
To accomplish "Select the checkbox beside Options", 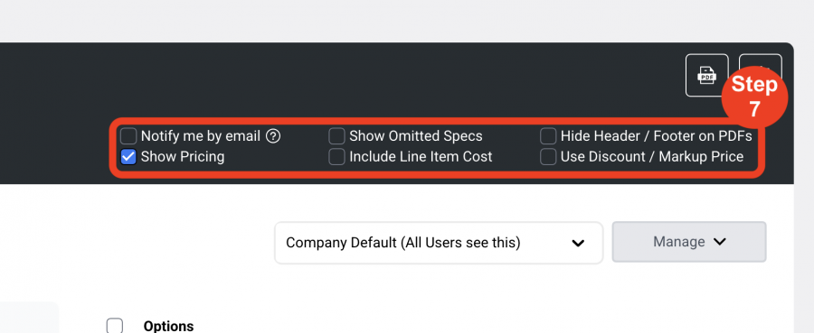I will (115, 327).
